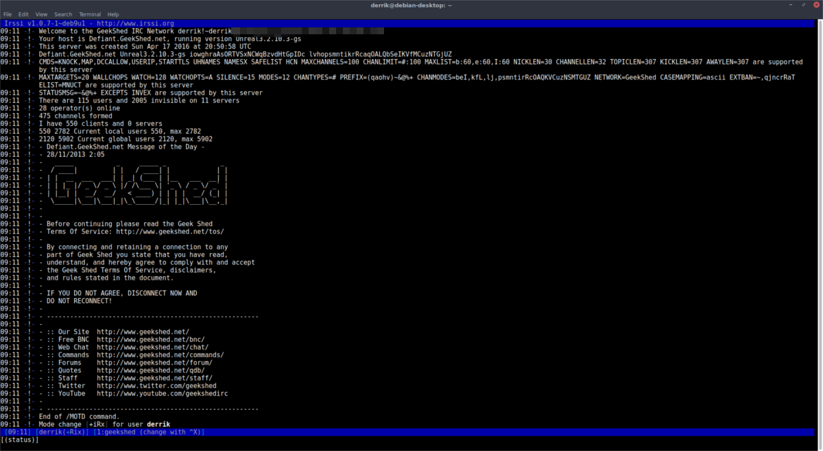Open the Our Site geekshed.net URL
Screen dimensions: 823x451
coord(143,332)
